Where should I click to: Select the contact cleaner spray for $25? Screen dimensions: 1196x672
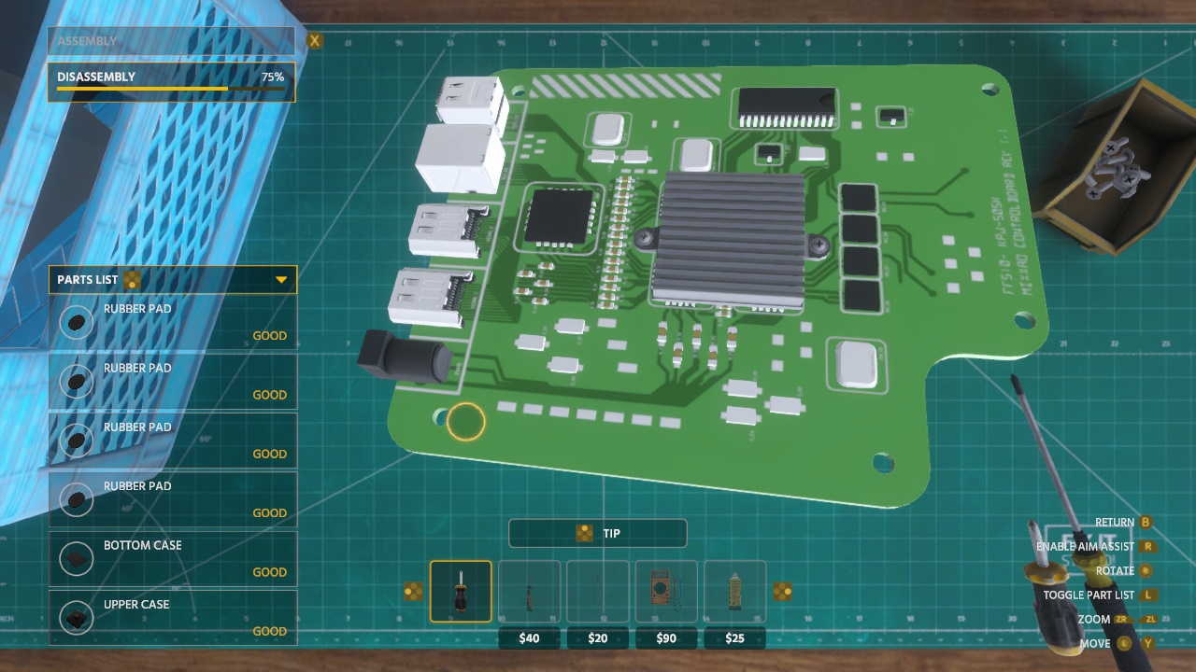pos(734,590)
